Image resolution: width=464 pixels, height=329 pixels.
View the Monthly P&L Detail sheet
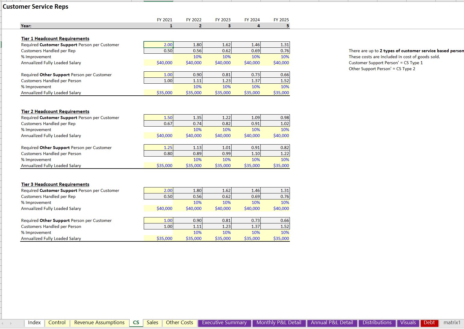[x=279, y=323]
